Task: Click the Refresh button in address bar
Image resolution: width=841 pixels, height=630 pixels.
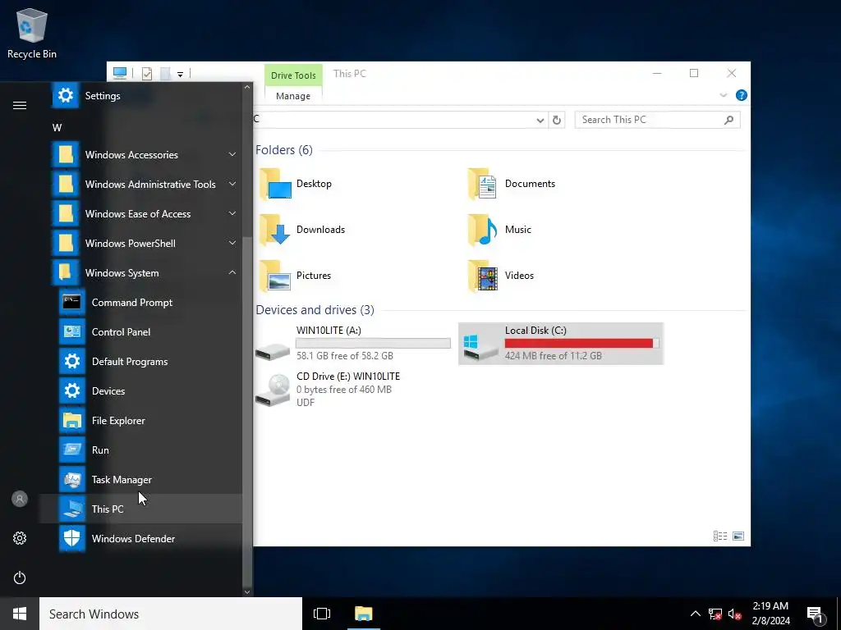Action: [557, 120]
